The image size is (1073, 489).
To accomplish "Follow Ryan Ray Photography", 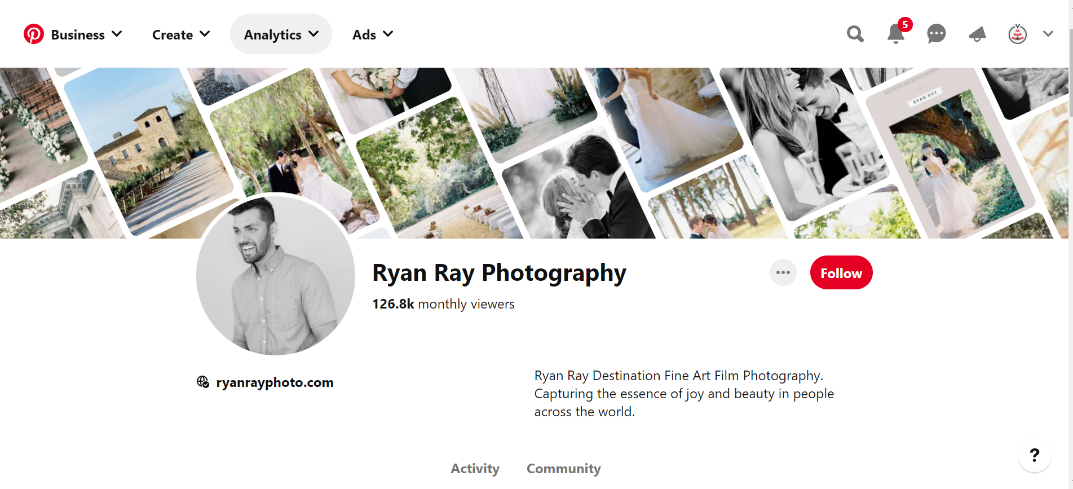I will pyautogui.click(x=841, y=273).
